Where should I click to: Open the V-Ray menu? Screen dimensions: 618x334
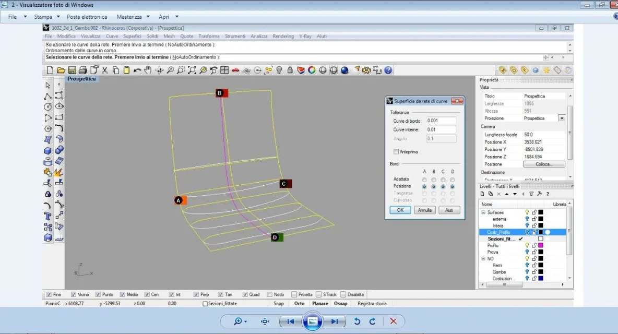click(305, 36)
